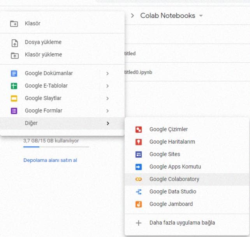The height and width of the screenshot is (237, 250).
Task: Select Google Çizimler in the submenu
Action: [187, 130]
